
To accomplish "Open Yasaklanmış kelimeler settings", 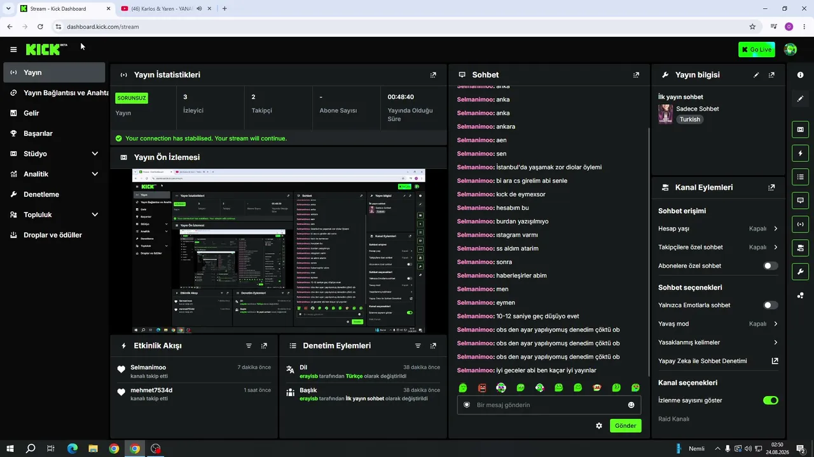I will [718, 343].
